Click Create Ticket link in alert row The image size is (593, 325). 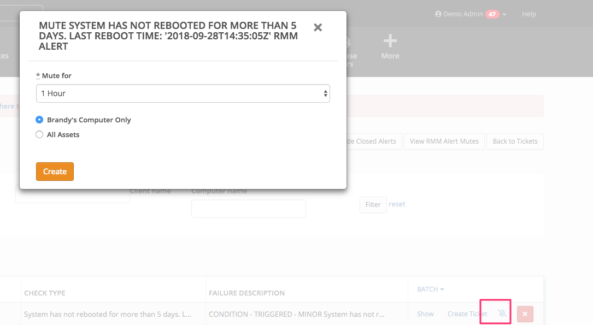click(467, 314)
